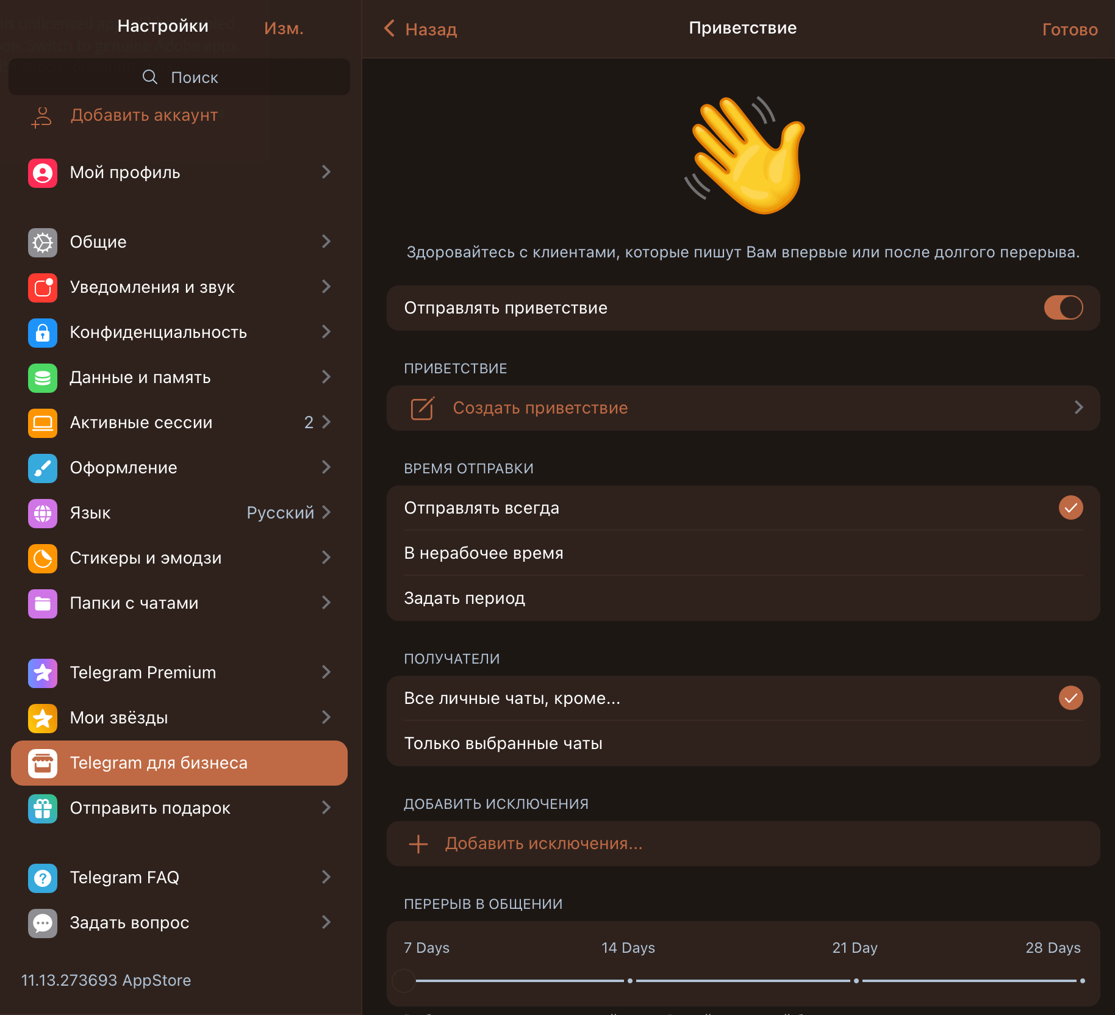Open the Telegram Premium section
This screenshot has height=1015, width=1115.
[x=179, y=673]
